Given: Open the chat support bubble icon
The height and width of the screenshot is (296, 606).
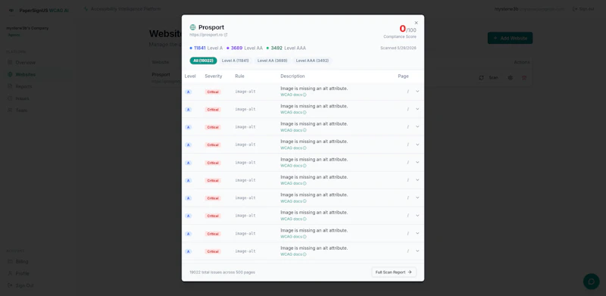Looking at the screenshot, I should pos(591,282).
